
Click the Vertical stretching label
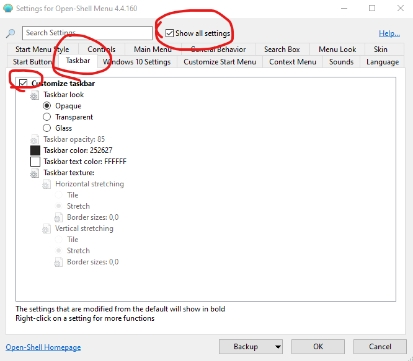(x=84, y=228)
